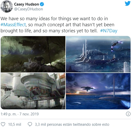The width and height of the screenshot is (131, 127).
Task: Click the 10,5 mil likes count
Action: (x=15, y=124)
